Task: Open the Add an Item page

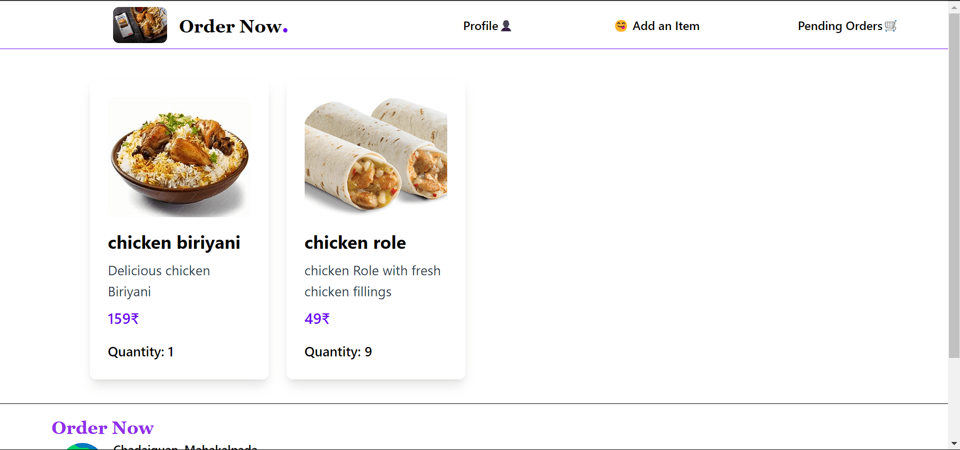Action: pyautogui.click(x=665, y=26)
